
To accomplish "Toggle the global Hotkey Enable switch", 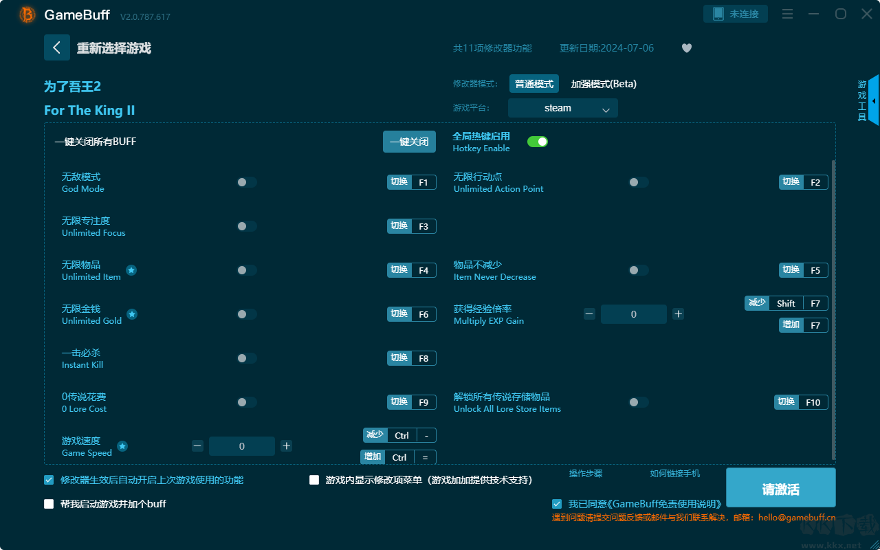I will coord(538,142).
